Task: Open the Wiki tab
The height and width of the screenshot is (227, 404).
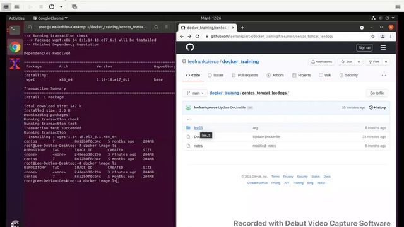Action: 325,75
